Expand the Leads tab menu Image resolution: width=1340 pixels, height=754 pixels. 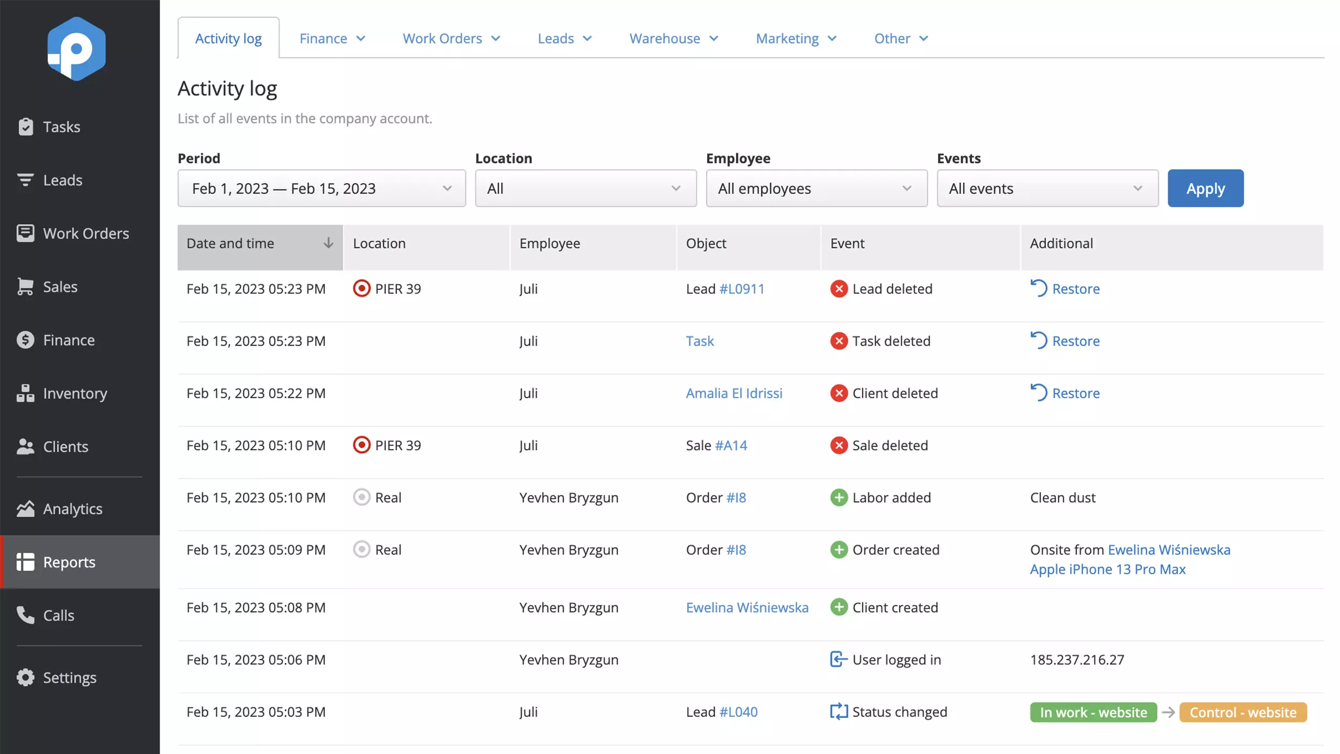coord(565,38)
